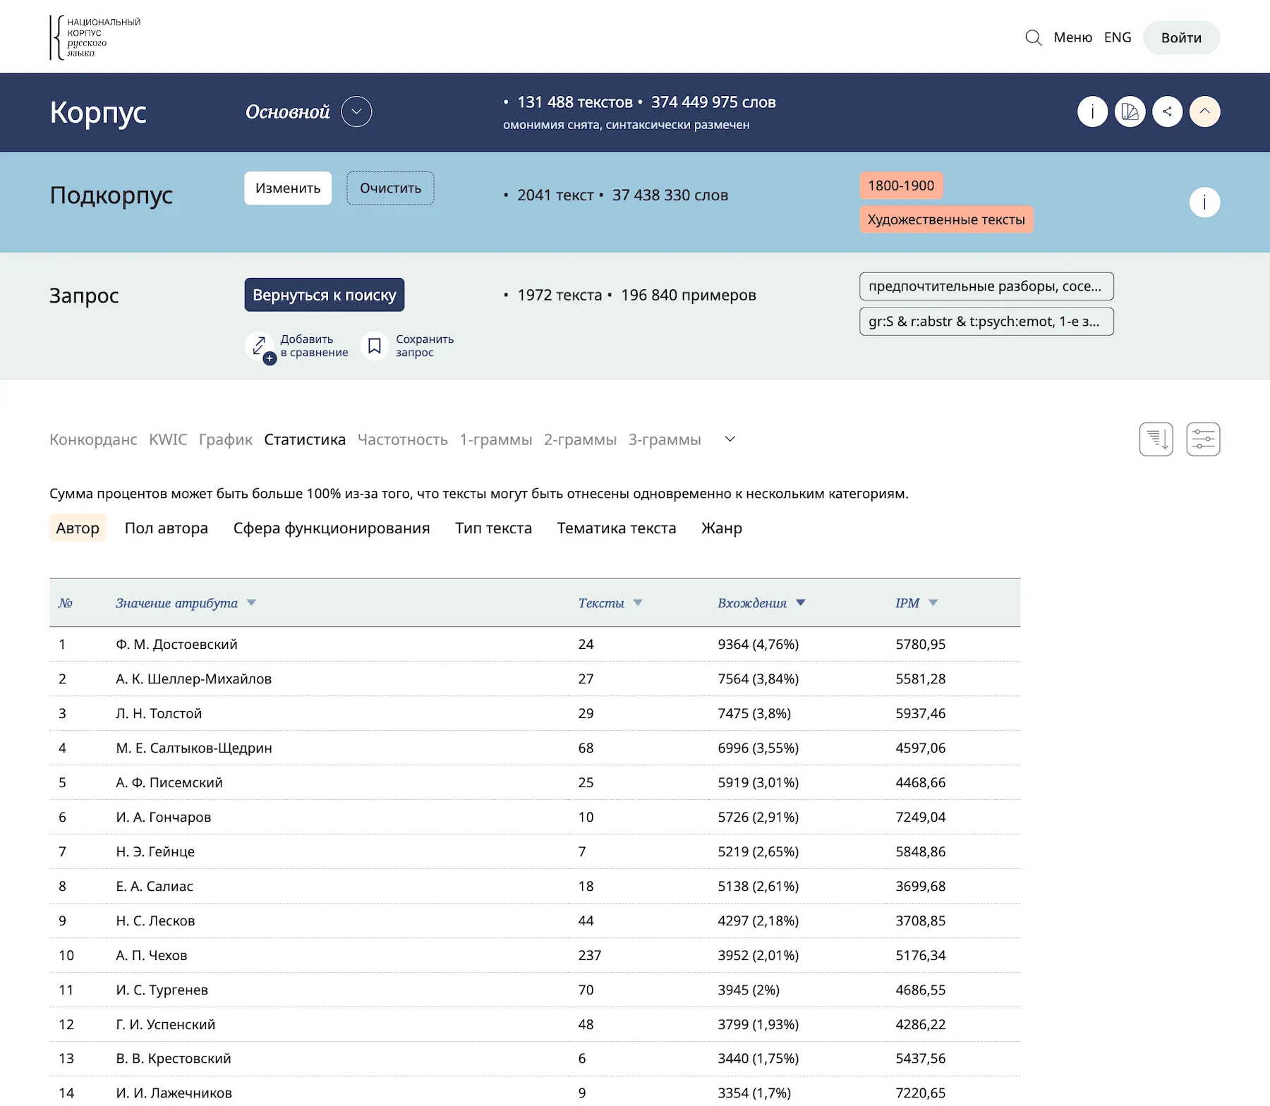
Task: Open the display settings sliders icon
Action: click(1203, 439)
